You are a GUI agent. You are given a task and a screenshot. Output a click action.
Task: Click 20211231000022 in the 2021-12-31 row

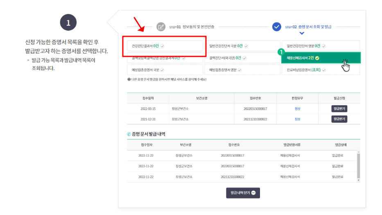255,119
